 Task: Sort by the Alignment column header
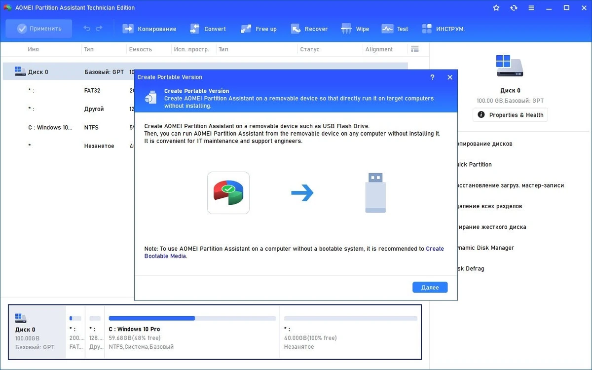379,49
